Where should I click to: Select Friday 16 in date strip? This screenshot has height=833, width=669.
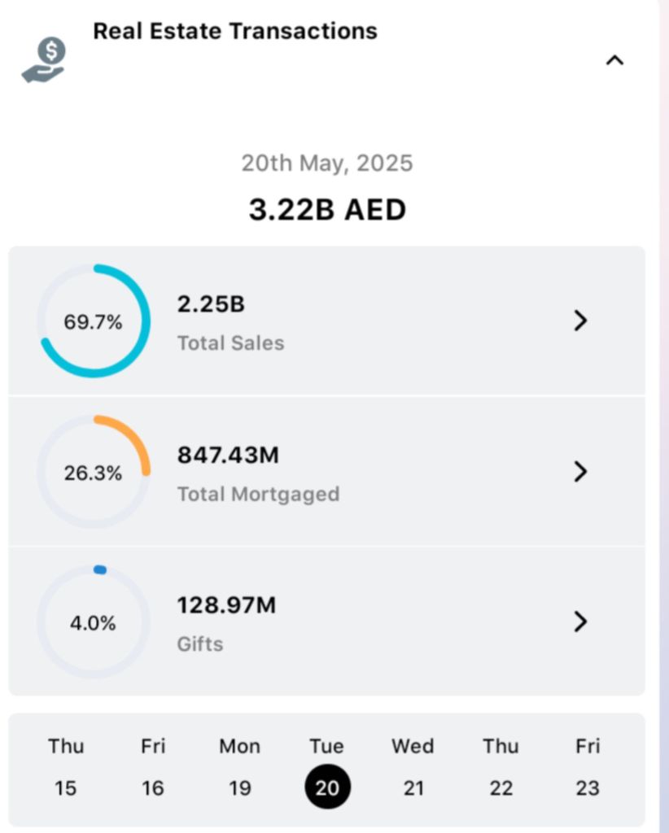coord(153,768)
